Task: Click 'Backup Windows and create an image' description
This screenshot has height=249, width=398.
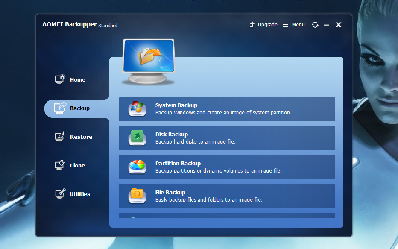Action: tap(223, 112)
